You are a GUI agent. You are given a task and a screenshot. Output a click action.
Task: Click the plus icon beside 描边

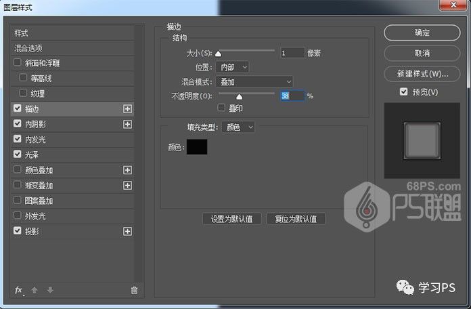tap(127, 108)
